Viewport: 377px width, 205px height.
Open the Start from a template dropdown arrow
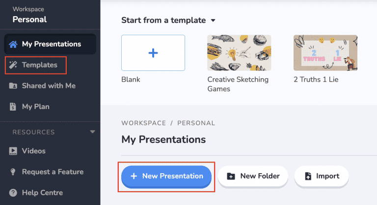(x=213, y=21)
